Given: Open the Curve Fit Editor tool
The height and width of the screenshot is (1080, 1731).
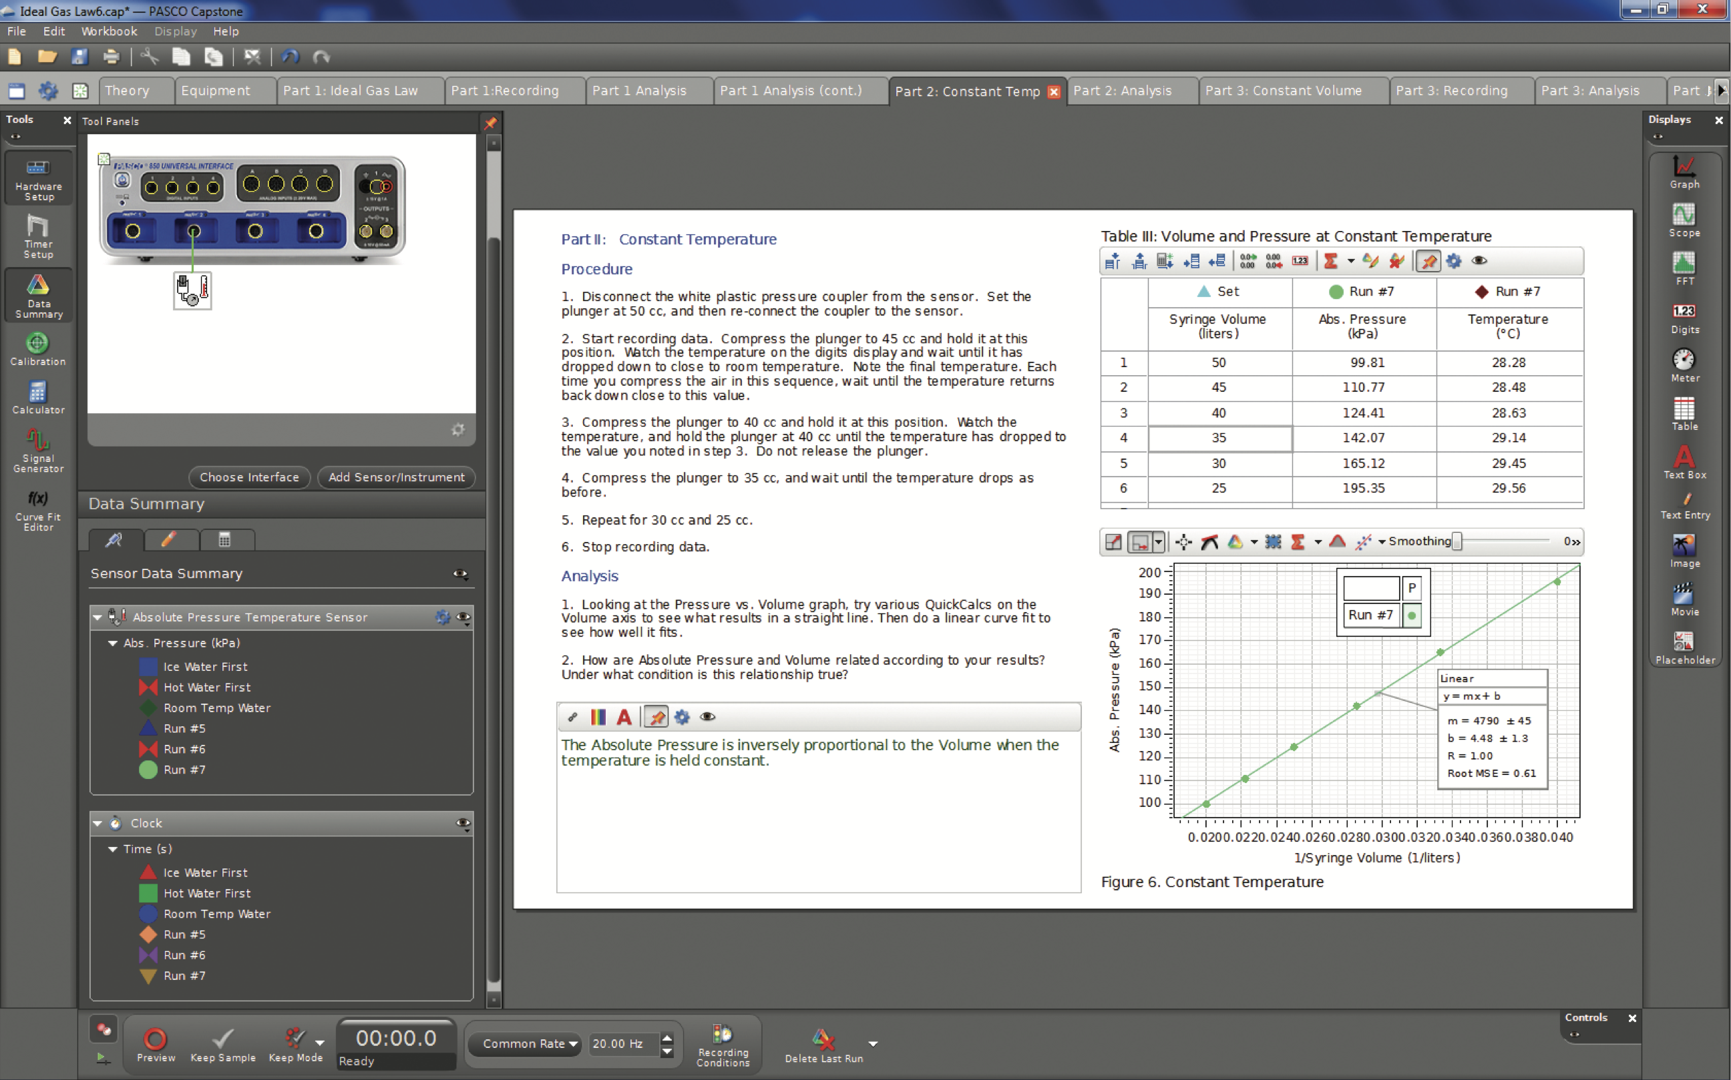Looking at the screenshot, I should pyautogui.click(x=39, y=509).
